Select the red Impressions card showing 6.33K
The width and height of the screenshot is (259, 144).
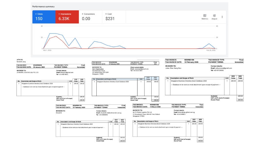tap(67, 17)
